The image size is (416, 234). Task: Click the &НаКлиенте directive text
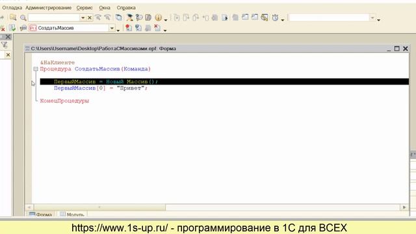[58, 62]
